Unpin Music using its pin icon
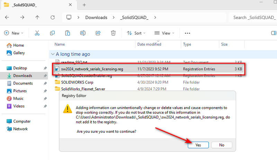This screenshot has height=160, width=277. point(45,98)
